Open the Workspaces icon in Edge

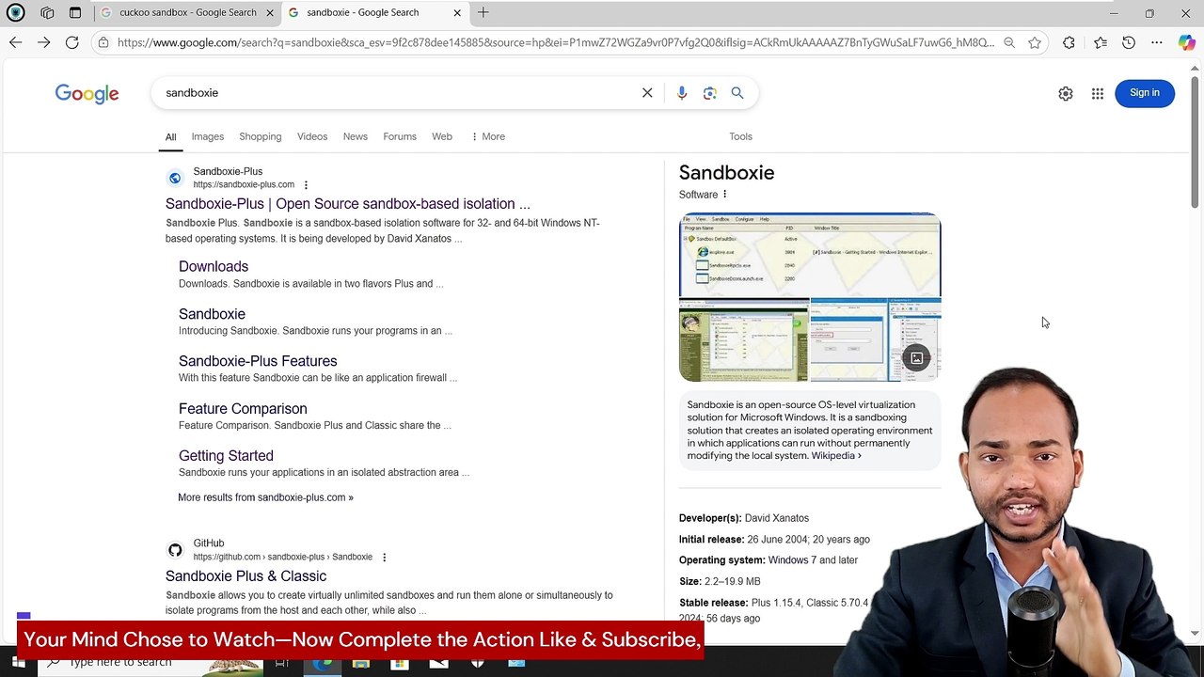[x=47, y=13]
